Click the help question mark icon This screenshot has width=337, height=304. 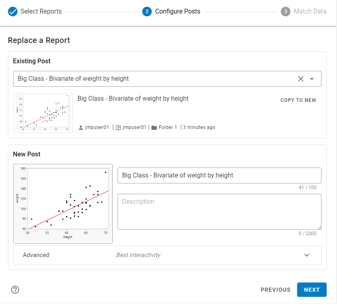15,290
